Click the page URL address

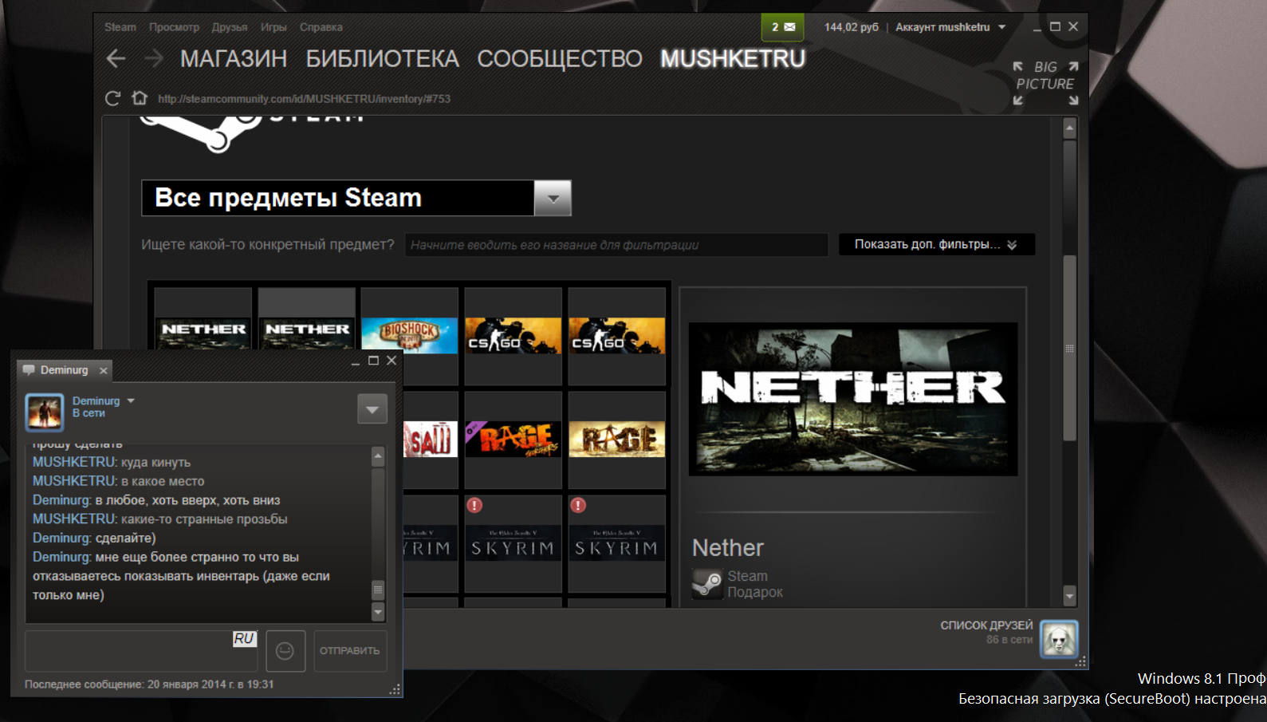point(305,99)
